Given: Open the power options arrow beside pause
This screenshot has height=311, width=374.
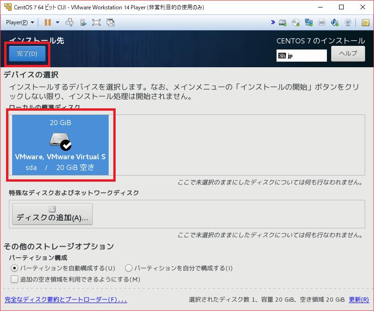Looking at the screenshot, I should pos(57,22).
